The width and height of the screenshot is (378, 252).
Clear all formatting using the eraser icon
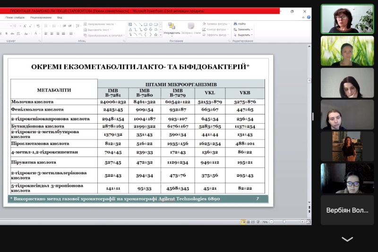[38, 26]
